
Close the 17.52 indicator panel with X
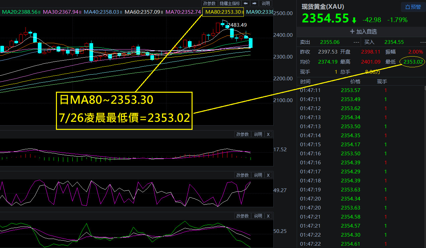268,134
